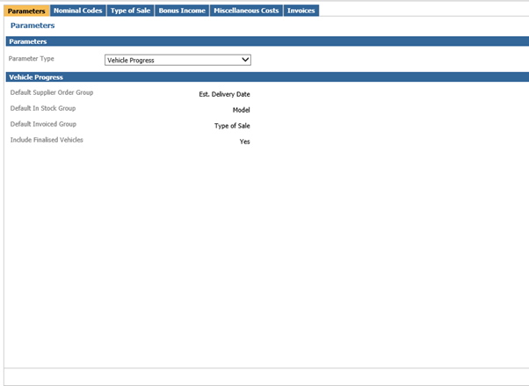This screenshot has height=386, width=529.
Task: Click the Parameters page heading text
Action: click(33, 25)
